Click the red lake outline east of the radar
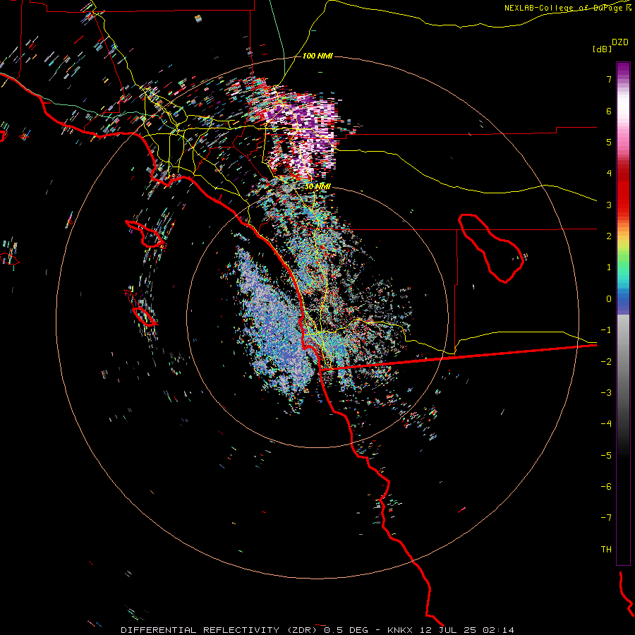Image resolution: width=635 pixels, height=635 pixels. pyautogui.click(x=491, y=248)
